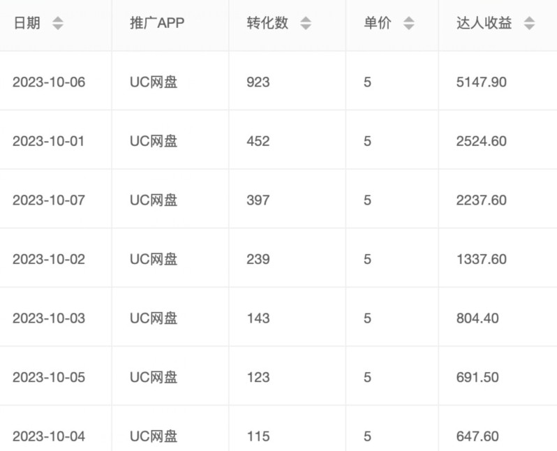Select the 2023-10-06 date cell

pyautogui.click(x=49, y=82)
